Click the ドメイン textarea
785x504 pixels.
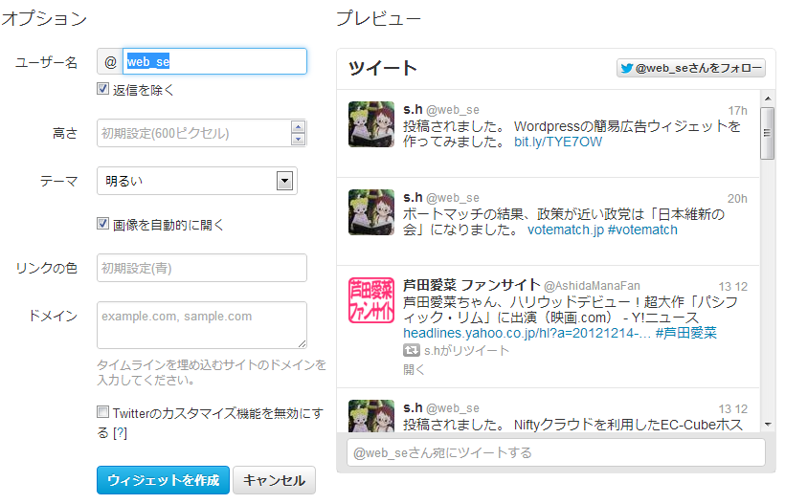click(x=202, y=325)
